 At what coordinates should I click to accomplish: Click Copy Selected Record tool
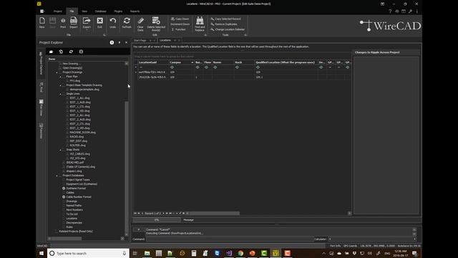(x=226, y=19)
